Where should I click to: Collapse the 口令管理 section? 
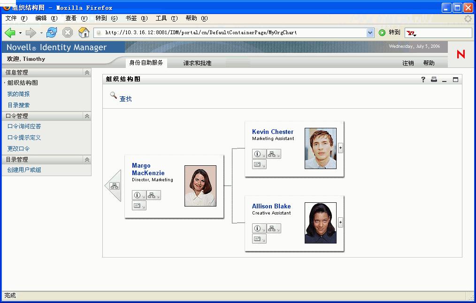[87, 116]
